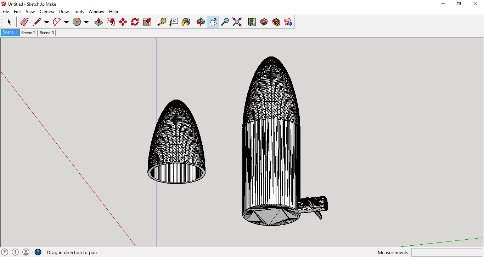Screen dimensions: 484x257
Task: Click the Zoom Extents tool
Action: point(237,22)
